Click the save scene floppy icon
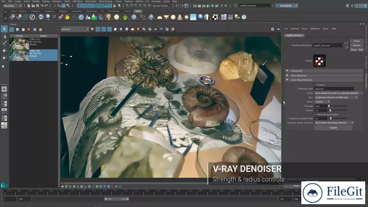Screen dimensions: 368x207 pyautogui.click(x=38, y=5)
